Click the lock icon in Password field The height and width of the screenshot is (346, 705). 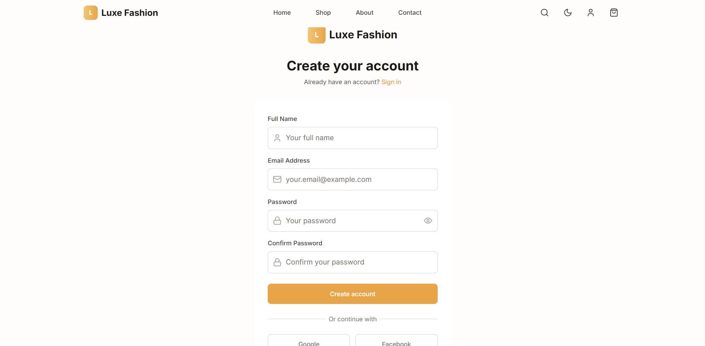click(277, 221)
